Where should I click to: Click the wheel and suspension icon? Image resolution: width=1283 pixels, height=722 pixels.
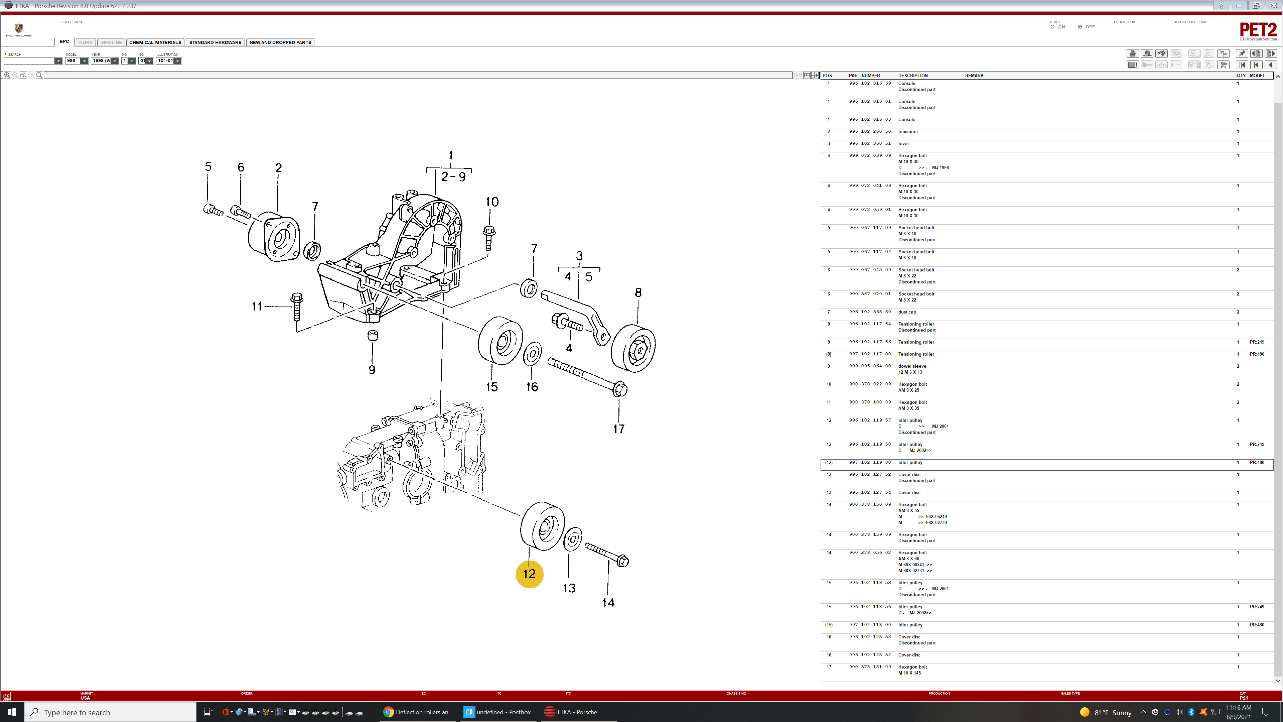click(x=1148, y=53)
